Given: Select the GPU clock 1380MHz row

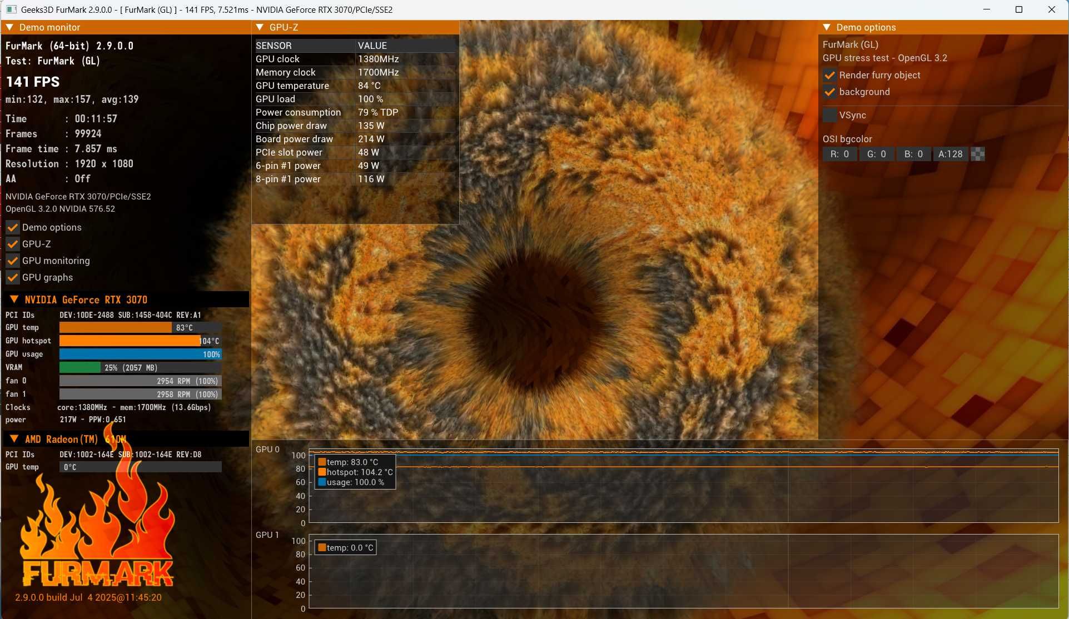Looking at the screenshot, I should [355, 59].
